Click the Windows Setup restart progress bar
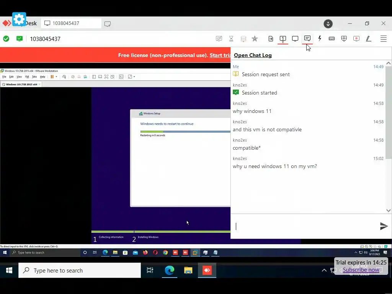The height and width of the screenshot is (294, 392). pyautogui.click(x=185, y=132)
